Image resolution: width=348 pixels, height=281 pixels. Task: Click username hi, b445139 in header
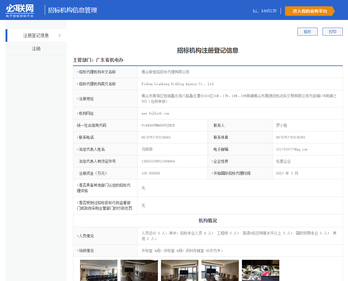pyautogui.click(x=264, y=11)
